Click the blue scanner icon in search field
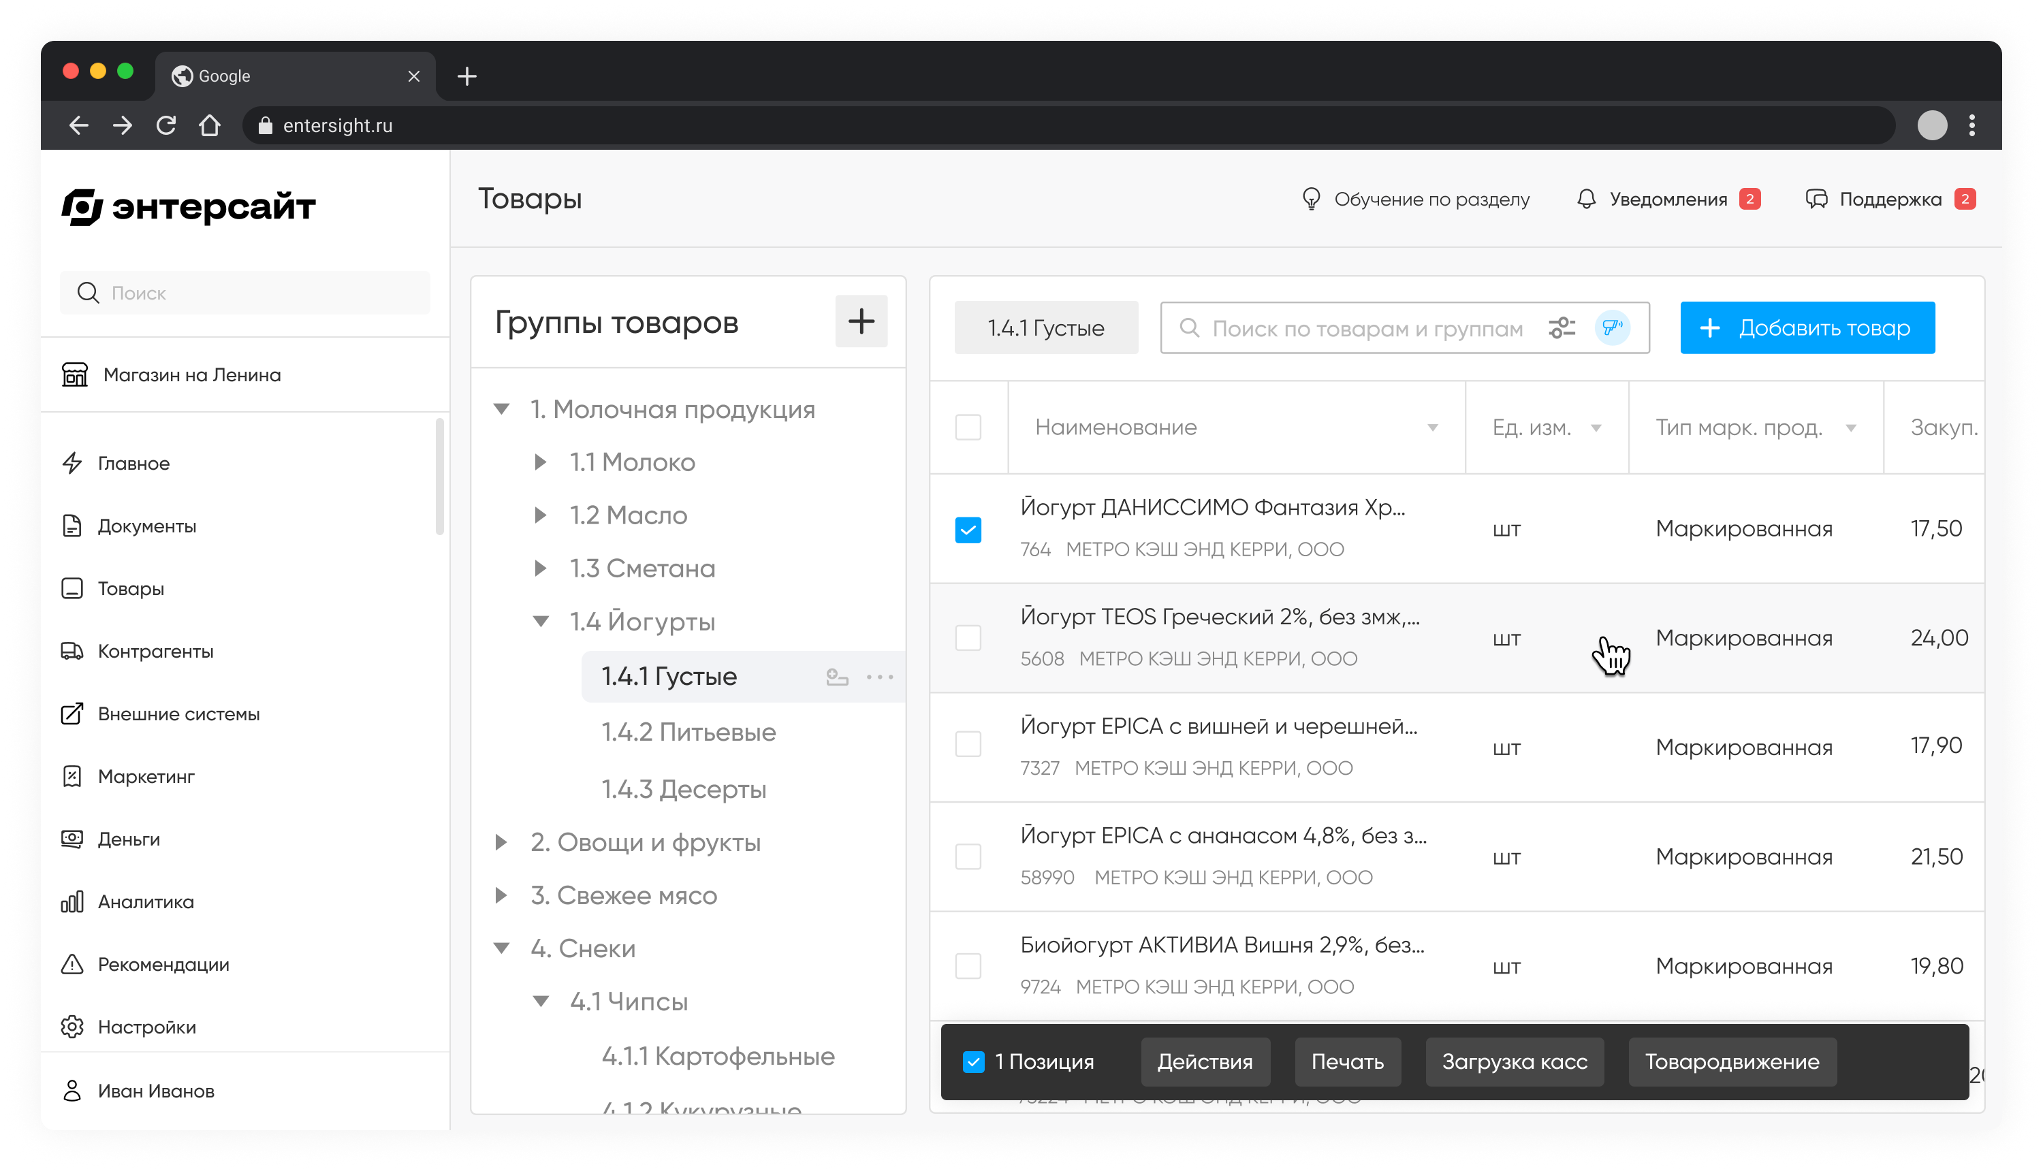This screenshot has height=1171, width=2043. pos(1613,328)
